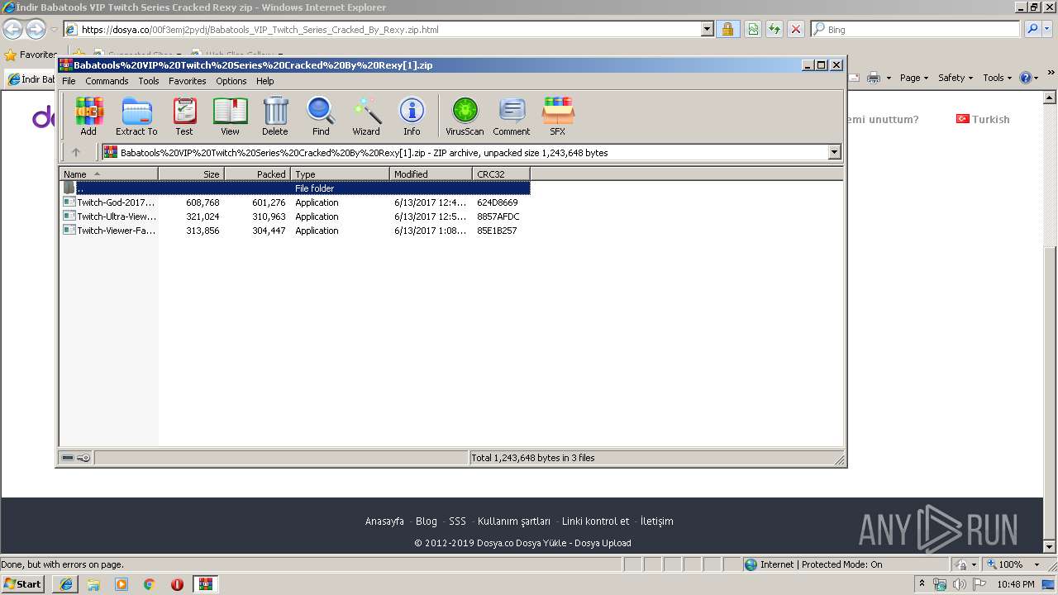This screenshot has width=1058, height=595.
Task: Open Chrome from the taskbar
Action: 150,584
